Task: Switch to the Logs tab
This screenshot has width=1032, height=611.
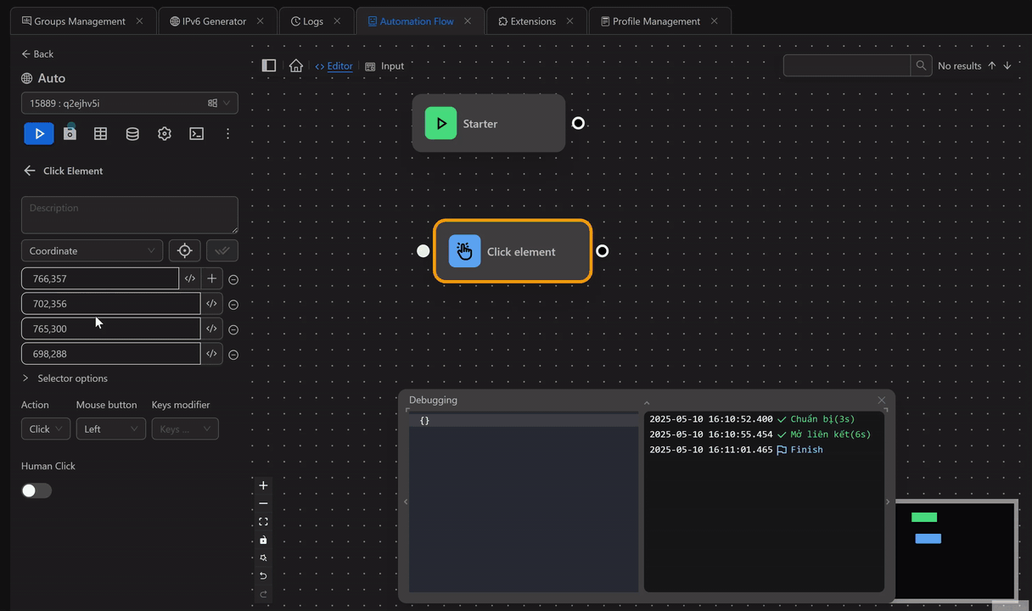Action: [312, 21]
